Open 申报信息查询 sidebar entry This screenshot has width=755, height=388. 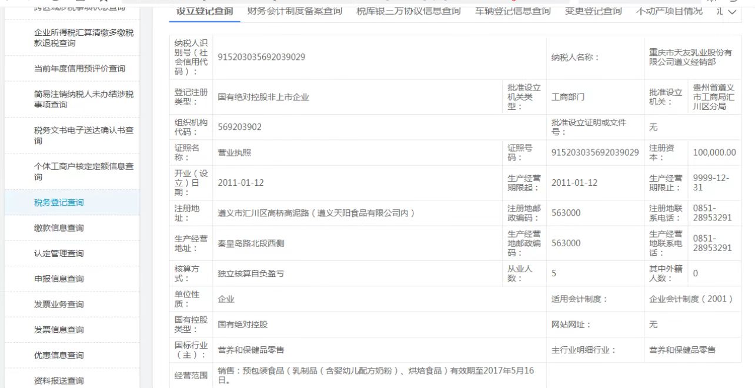59,279
